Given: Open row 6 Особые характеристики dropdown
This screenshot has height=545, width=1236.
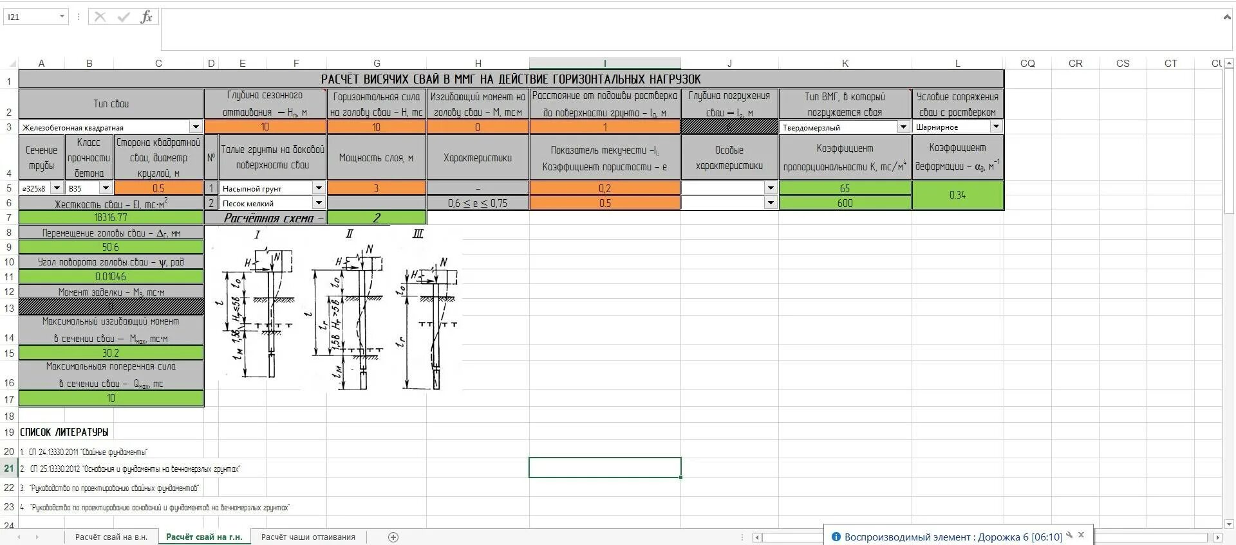Looking at the screenshot, I should (771, 203).
